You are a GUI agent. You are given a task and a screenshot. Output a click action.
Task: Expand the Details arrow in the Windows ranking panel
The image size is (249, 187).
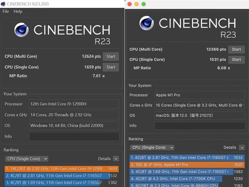tap(115, 159)
